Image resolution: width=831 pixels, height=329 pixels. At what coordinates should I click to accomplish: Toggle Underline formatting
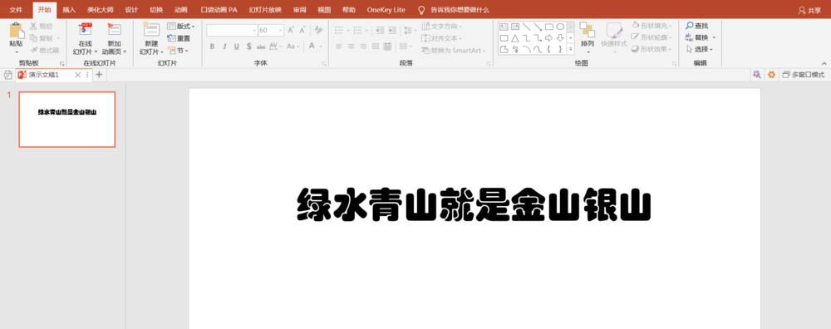[x=236, y=47]
